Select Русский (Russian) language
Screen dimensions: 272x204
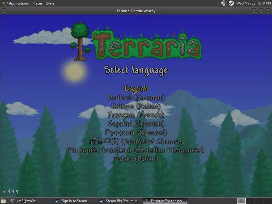coord(136,133)
